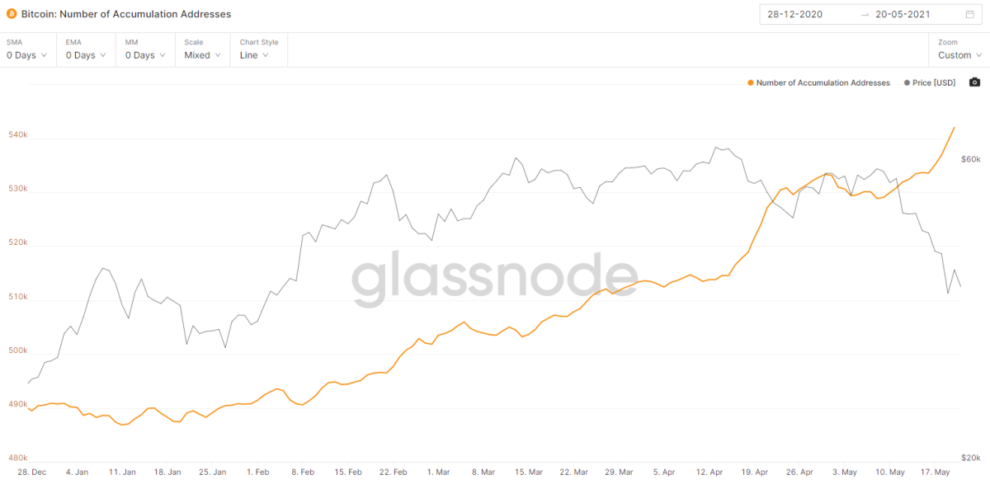The width and height of the screenshot is (990, 489).
Task: Edit the end date 20-05-2021
Action: 904,14
